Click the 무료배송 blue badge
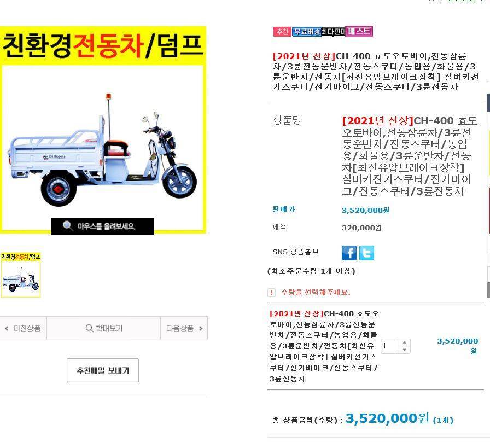This screenshot has height=448, width=490. [x=307, y=32]
